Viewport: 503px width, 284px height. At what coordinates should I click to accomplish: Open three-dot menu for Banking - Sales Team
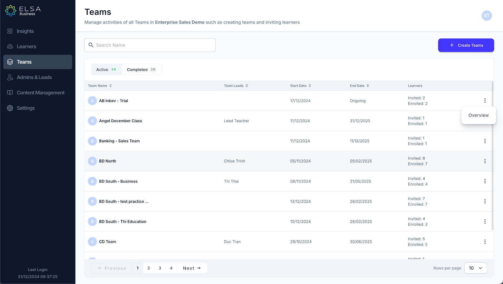point(485,141)
